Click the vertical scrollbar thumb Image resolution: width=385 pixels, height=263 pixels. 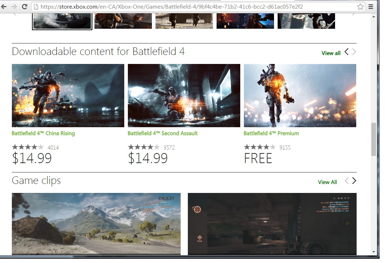pos(374,139)
